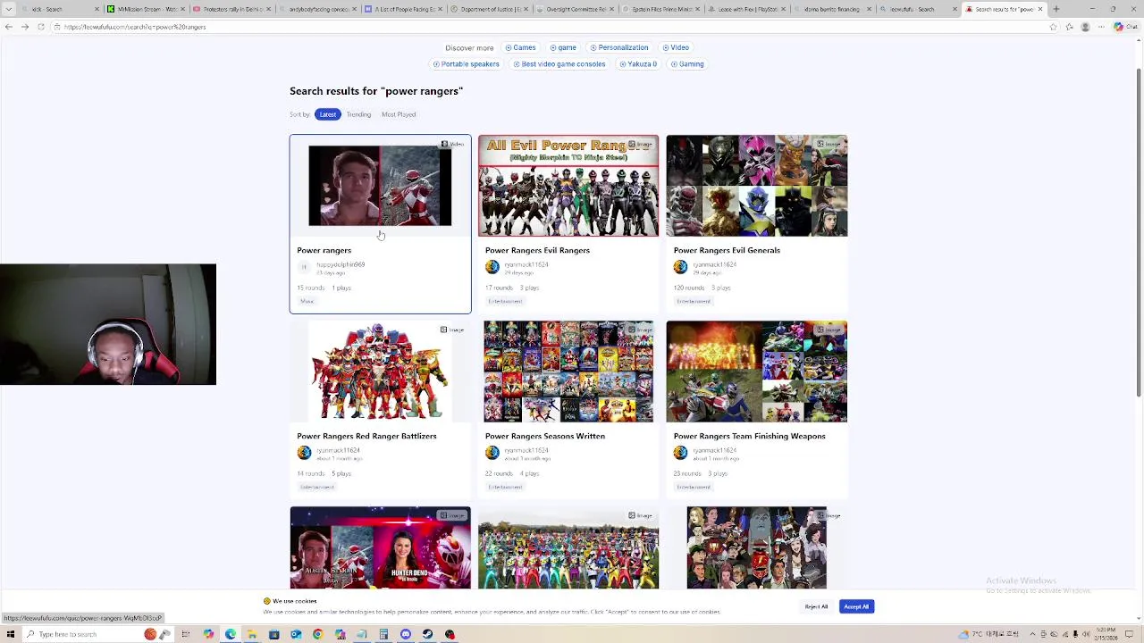Viewport: 1144px width, 643px height.
Task: Switch to the 'Oversight Committee' tab
Action: click(574, 9)
